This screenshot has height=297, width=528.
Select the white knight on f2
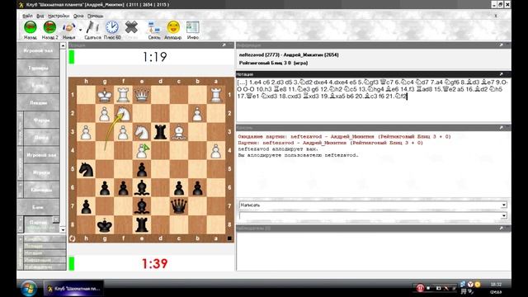coord(123,114)
